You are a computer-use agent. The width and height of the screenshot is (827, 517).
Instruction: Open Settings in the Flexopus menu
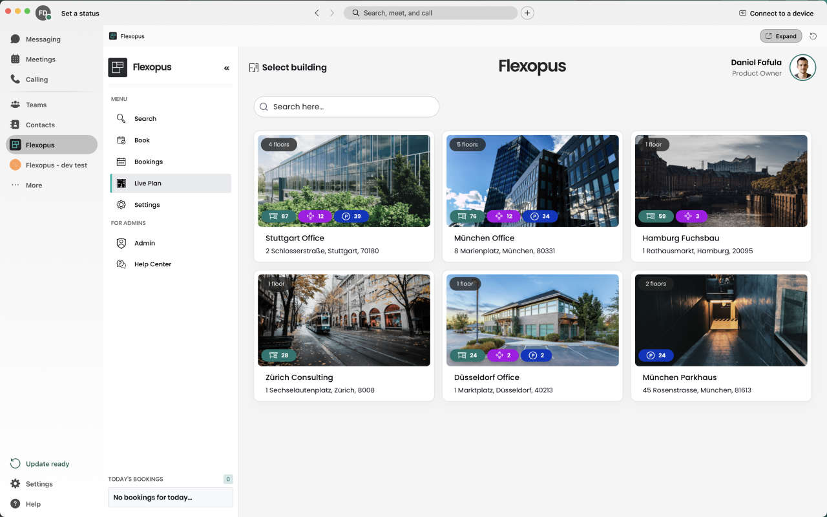coord(171,205)
